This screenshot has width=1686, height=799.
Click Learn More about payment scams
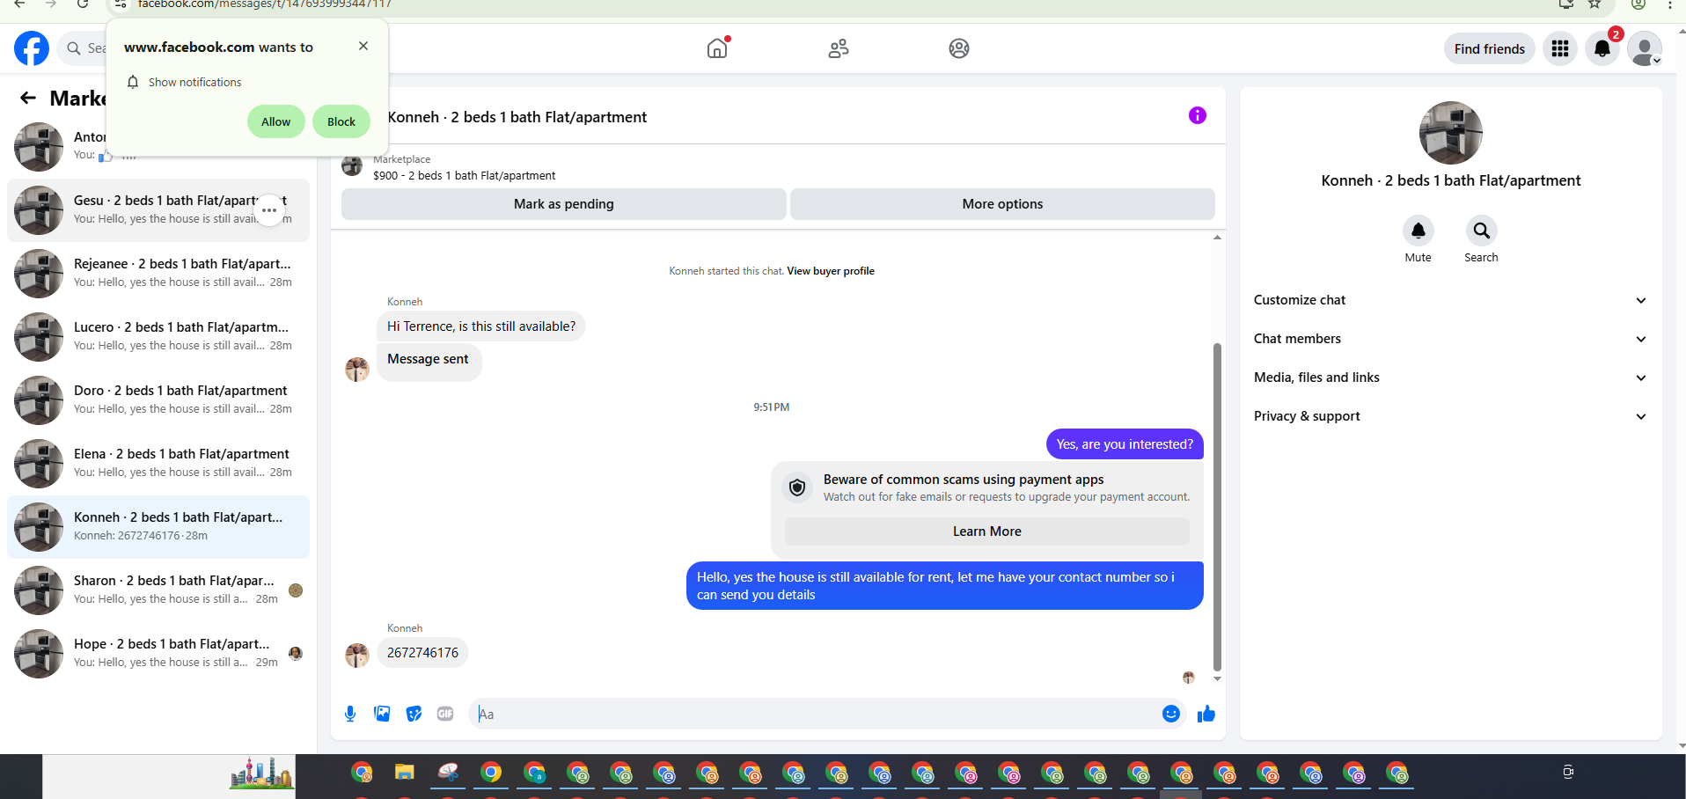pos(987,531)
